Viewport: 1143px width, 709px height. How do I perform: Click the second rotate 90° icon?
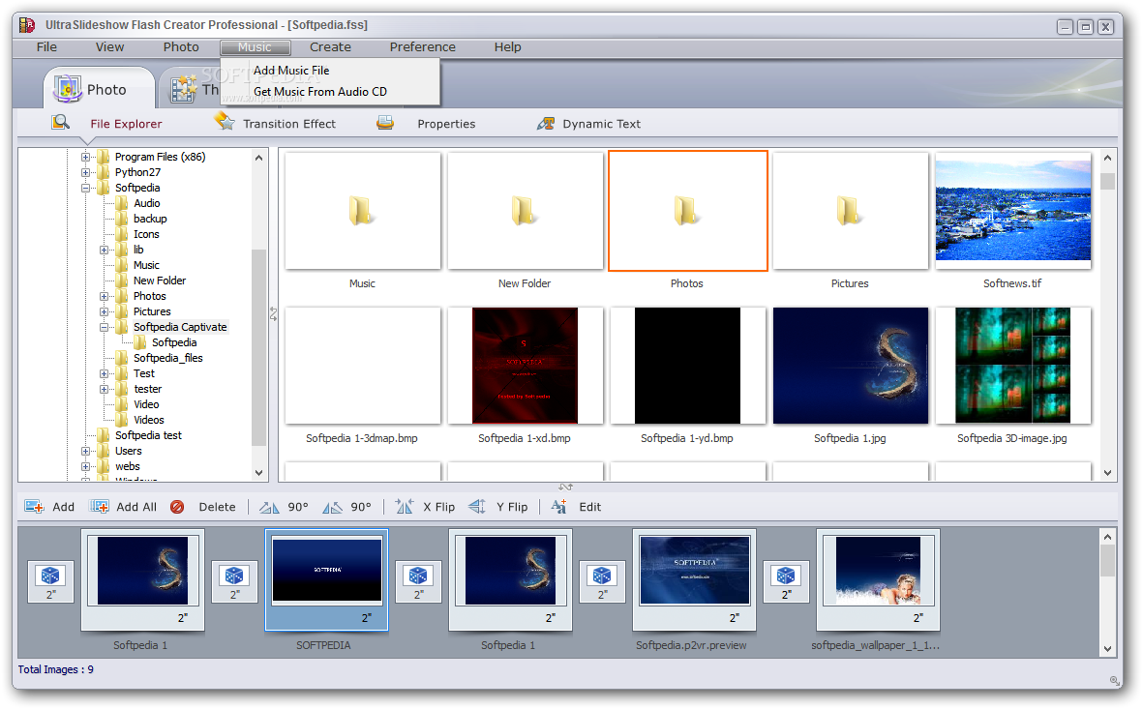click(332, 507)
